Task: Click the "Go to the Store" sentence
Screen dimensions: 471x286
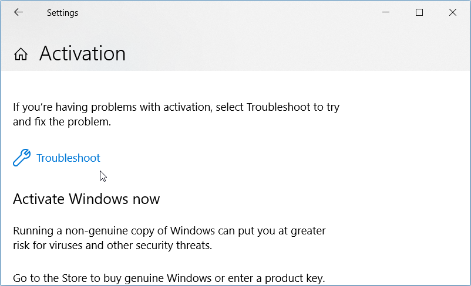Action: click(x=169, y=277)
